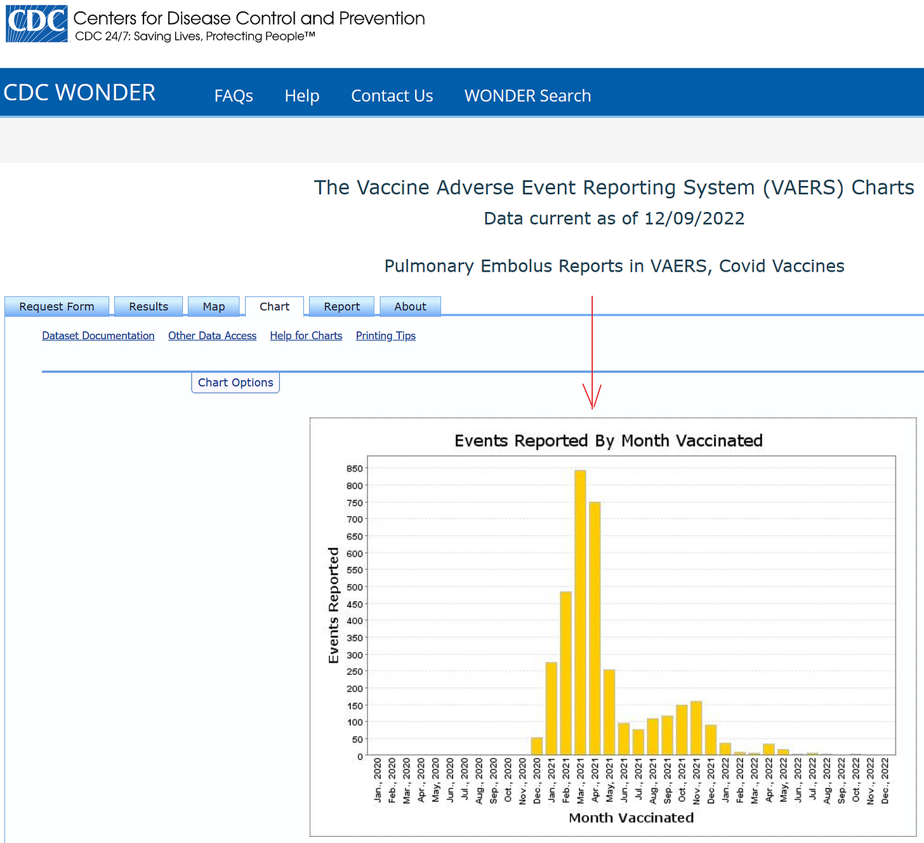Click the 850 y-axis tick label

tap(355, 468)
